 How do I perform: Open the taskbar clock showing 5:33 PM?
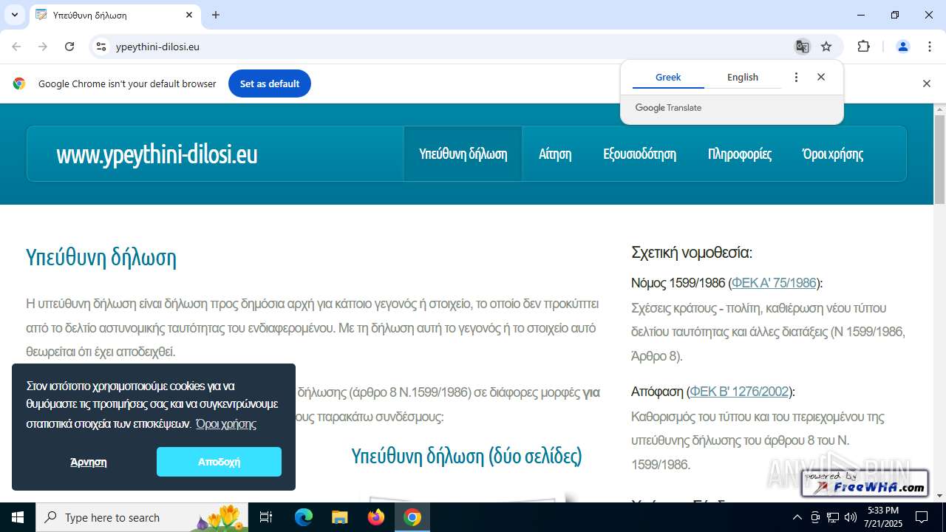882,516
